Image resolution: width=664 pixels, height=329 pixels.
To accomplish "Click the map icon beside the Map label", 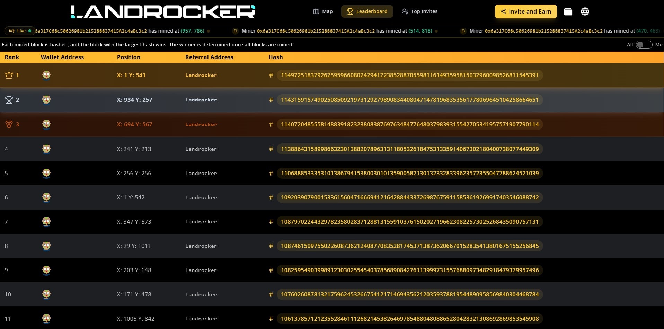I will click(316, 11).
